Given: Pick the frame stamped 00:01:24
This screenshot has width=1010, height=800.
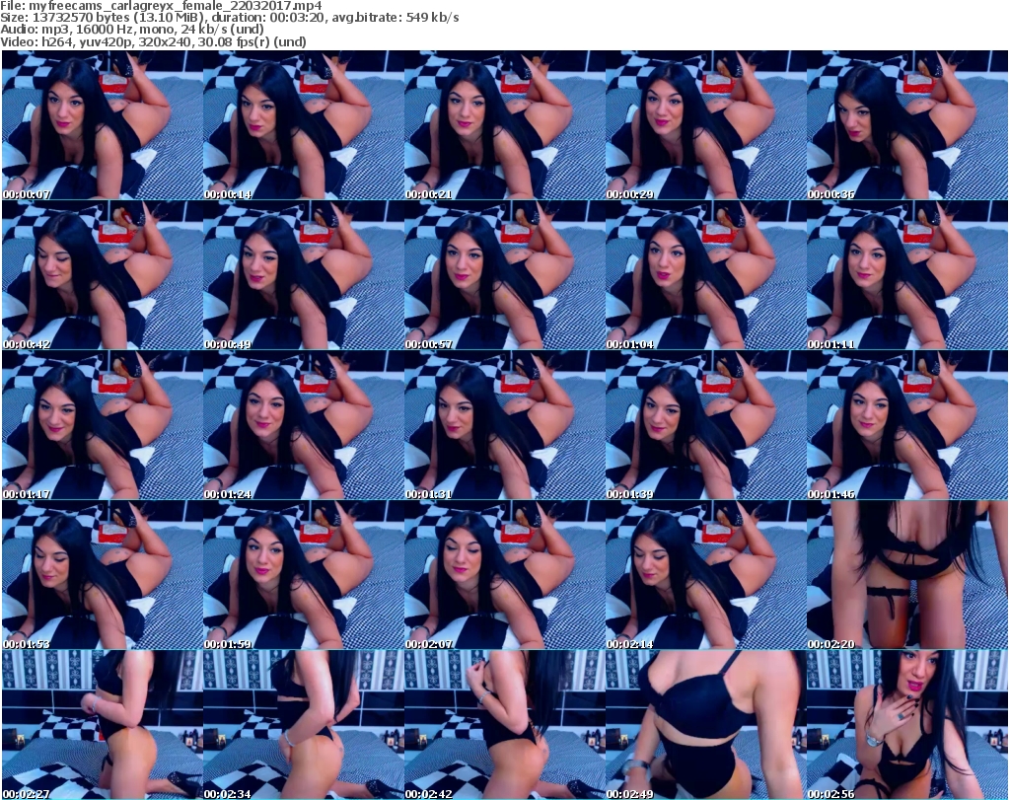Looking at the screenshot, I should tap(304, 425).
